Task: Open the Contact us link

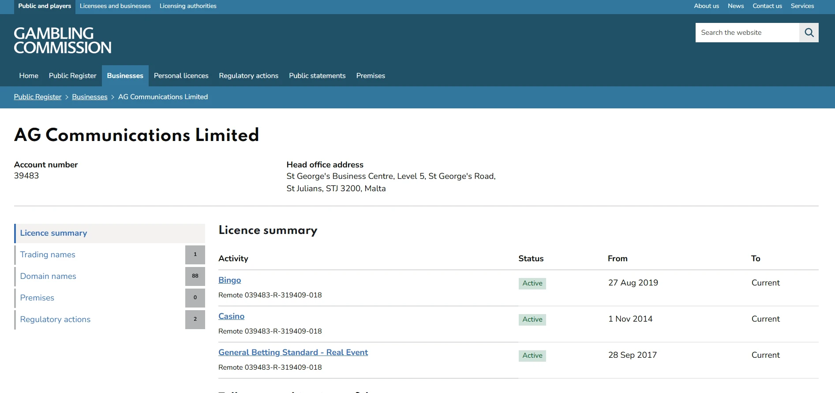Action: (x=767, y=6)
